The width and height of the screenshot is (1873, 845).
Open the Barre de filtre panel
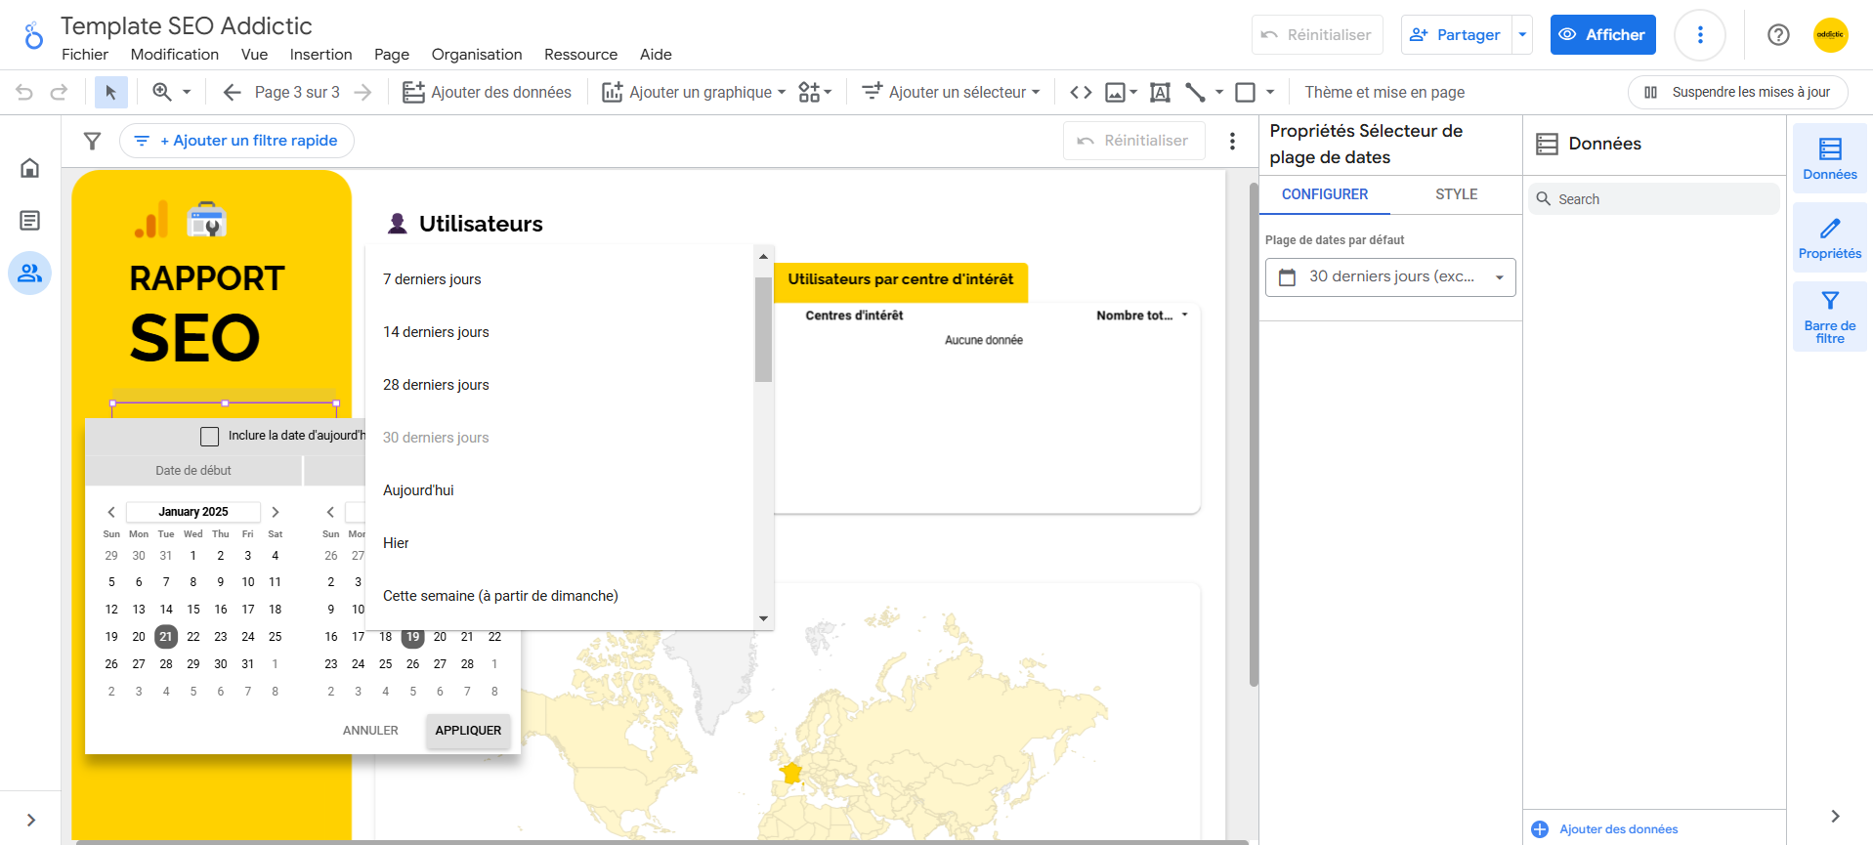(x=1829, y=316)
